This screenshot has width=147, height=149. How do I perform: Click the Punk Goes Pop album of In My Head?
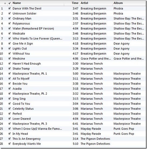pyautogui.click(x=124, y=134)
